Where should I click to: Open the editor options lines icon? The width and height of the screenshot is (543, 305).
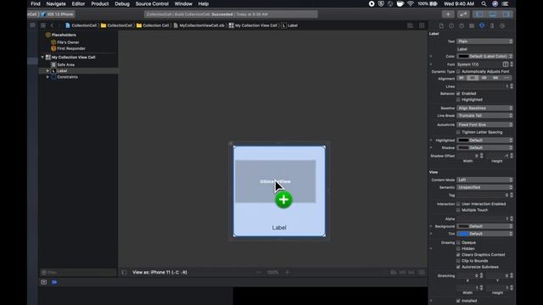tap(411, 25)
